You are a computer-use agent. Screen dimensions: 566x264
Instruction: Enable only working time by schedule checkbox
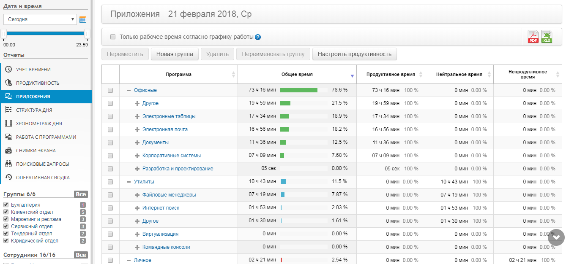click(x=113, y=37)
